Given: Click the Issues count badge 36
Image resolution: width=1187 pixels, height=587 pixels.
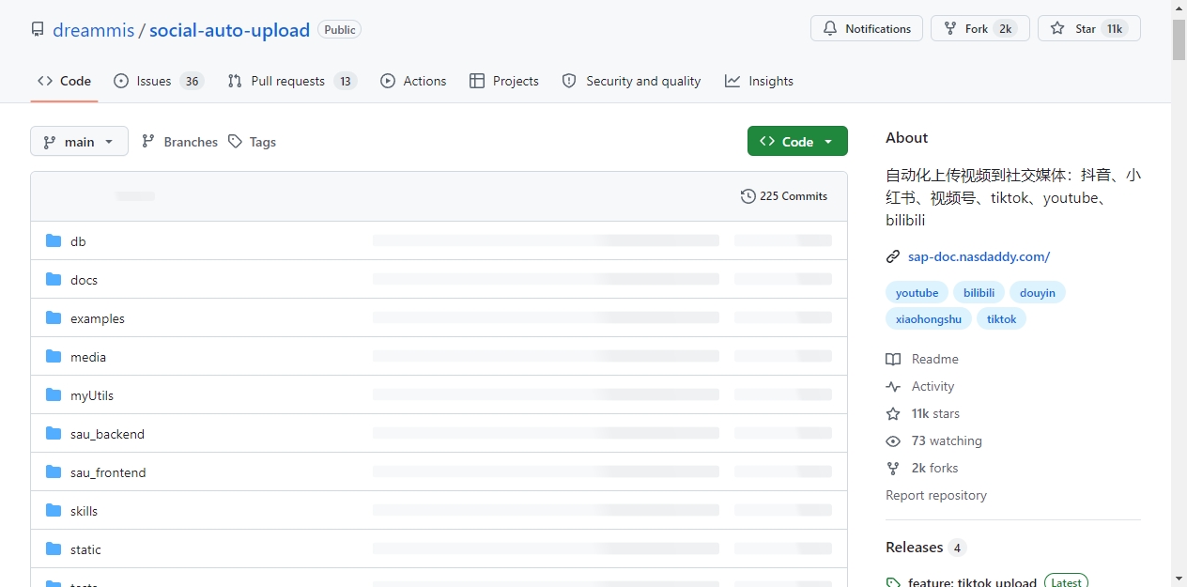Looking at the screenshot, I should pyautogui.click(x=193, y=82).
